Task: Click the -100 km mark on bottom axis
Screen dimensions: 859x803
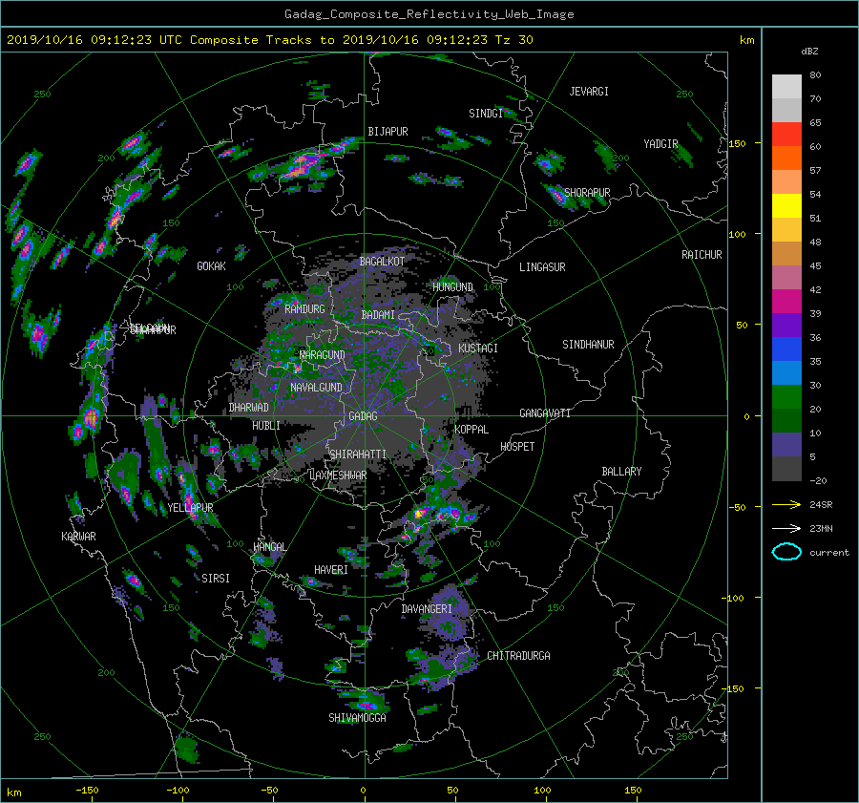Action: tap(178, 790)
